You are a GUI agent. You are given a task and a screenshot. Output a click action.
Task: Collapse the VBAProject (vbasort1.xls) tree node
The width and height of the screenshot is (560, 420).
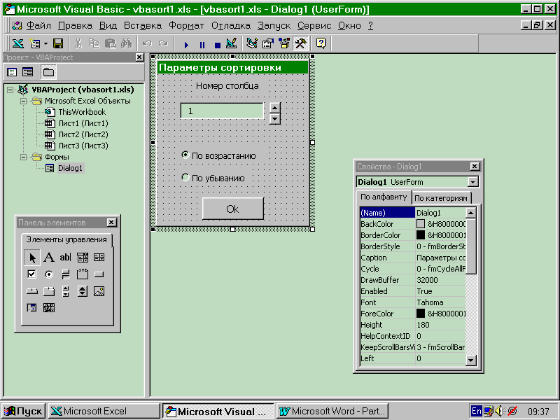coord(10,90)
